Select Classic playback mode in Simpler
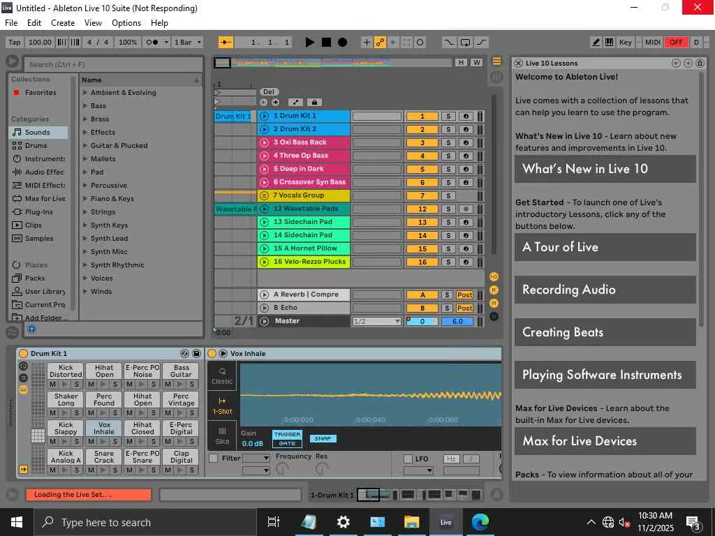This screenshot has height=536, width=715. (x=222, y=376)
